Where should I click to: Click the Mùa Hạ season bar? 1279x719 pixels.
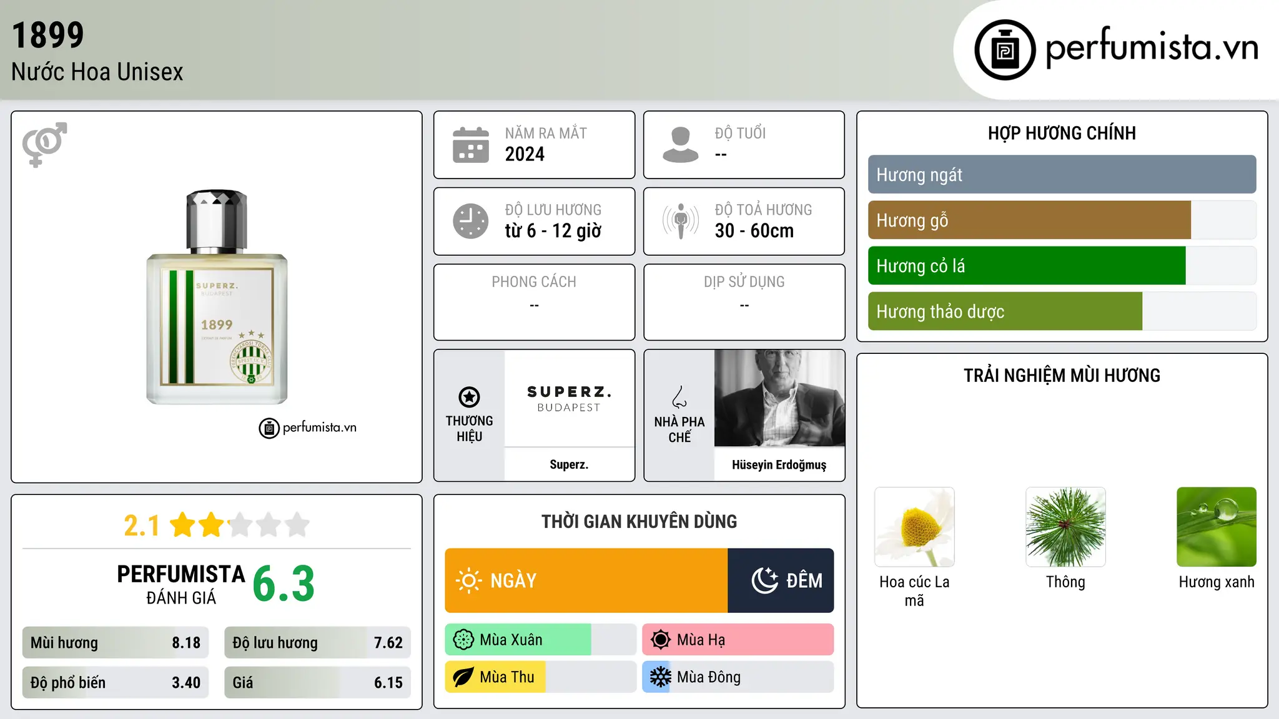tap(738, 640)
